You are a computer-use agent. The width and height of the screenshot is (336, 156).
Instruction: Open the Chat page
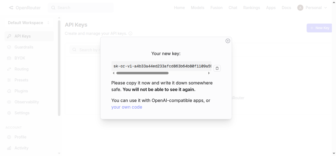233,8
